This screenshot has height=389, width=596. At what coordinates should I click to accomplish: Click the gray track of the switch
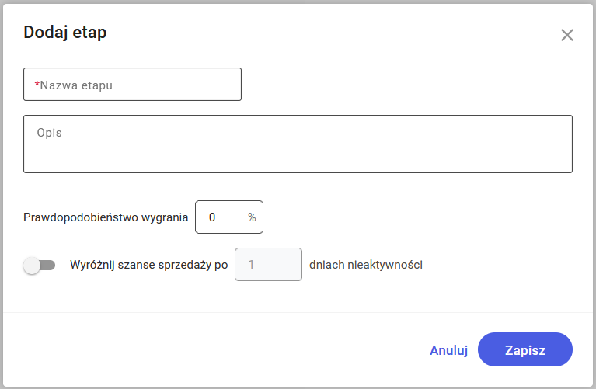pyautogui.click(x=50, y=266)
